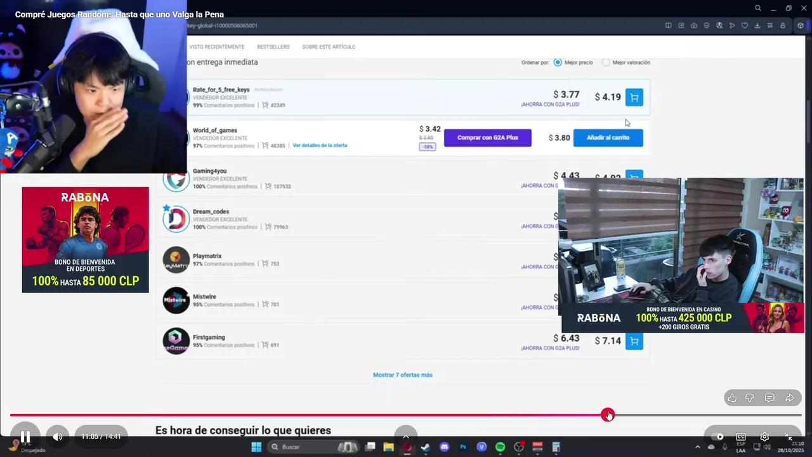
Task: Share the video using arrow icon
Action: click(790, 398)
